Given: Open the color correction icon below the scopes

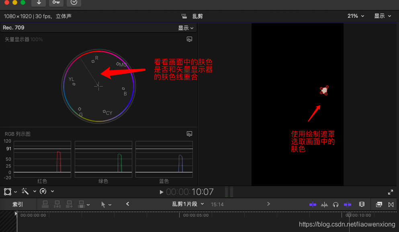Looking at the screenshot, I should pos(43,191).
